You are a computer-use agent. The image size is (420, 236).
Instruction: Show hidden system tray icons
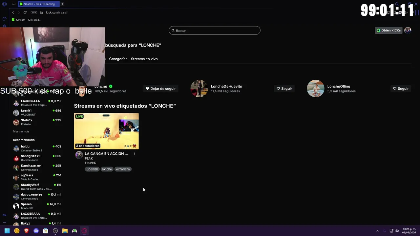[x=377, y=231]
